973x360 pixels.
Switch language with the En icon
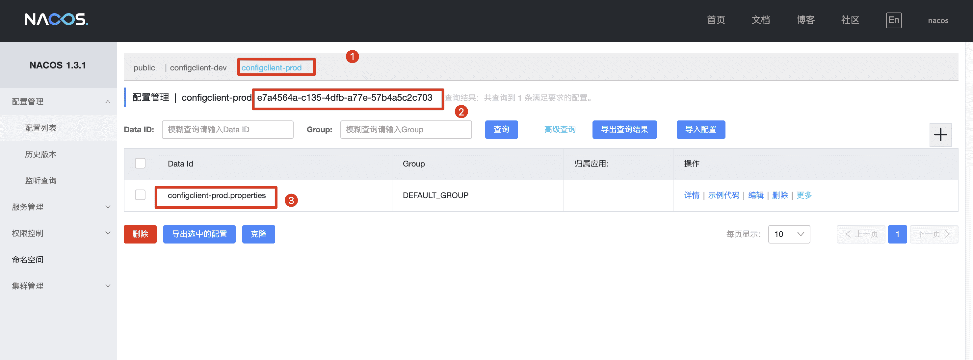[x=893, y=20]
